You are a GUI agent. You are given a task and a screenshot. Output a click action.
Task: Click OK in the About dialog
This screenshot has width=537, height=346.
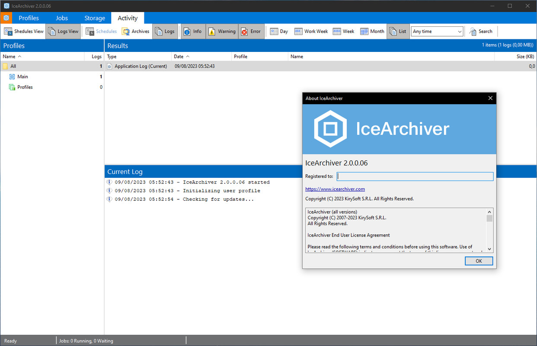coord(479,261)
